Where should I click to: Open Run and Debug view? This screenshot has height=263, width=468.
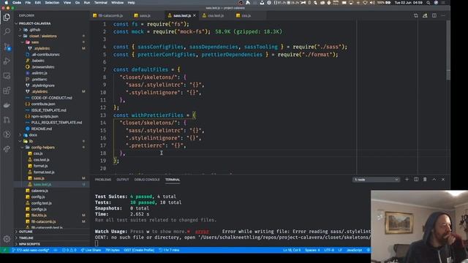7,61
